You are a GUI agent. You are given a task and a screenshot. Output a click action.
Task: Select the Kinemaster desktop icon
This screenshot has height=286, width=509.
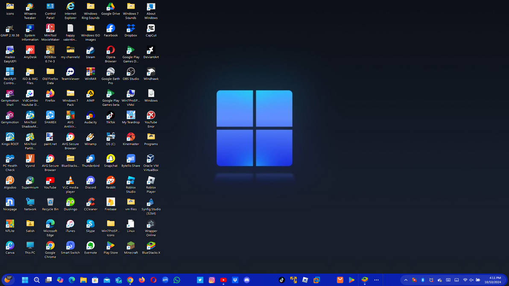[x=131, y=139]
